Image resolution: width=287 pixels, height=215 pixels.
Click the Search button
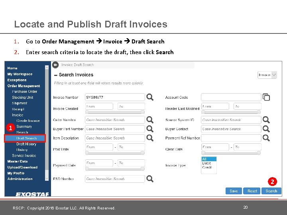271,191
